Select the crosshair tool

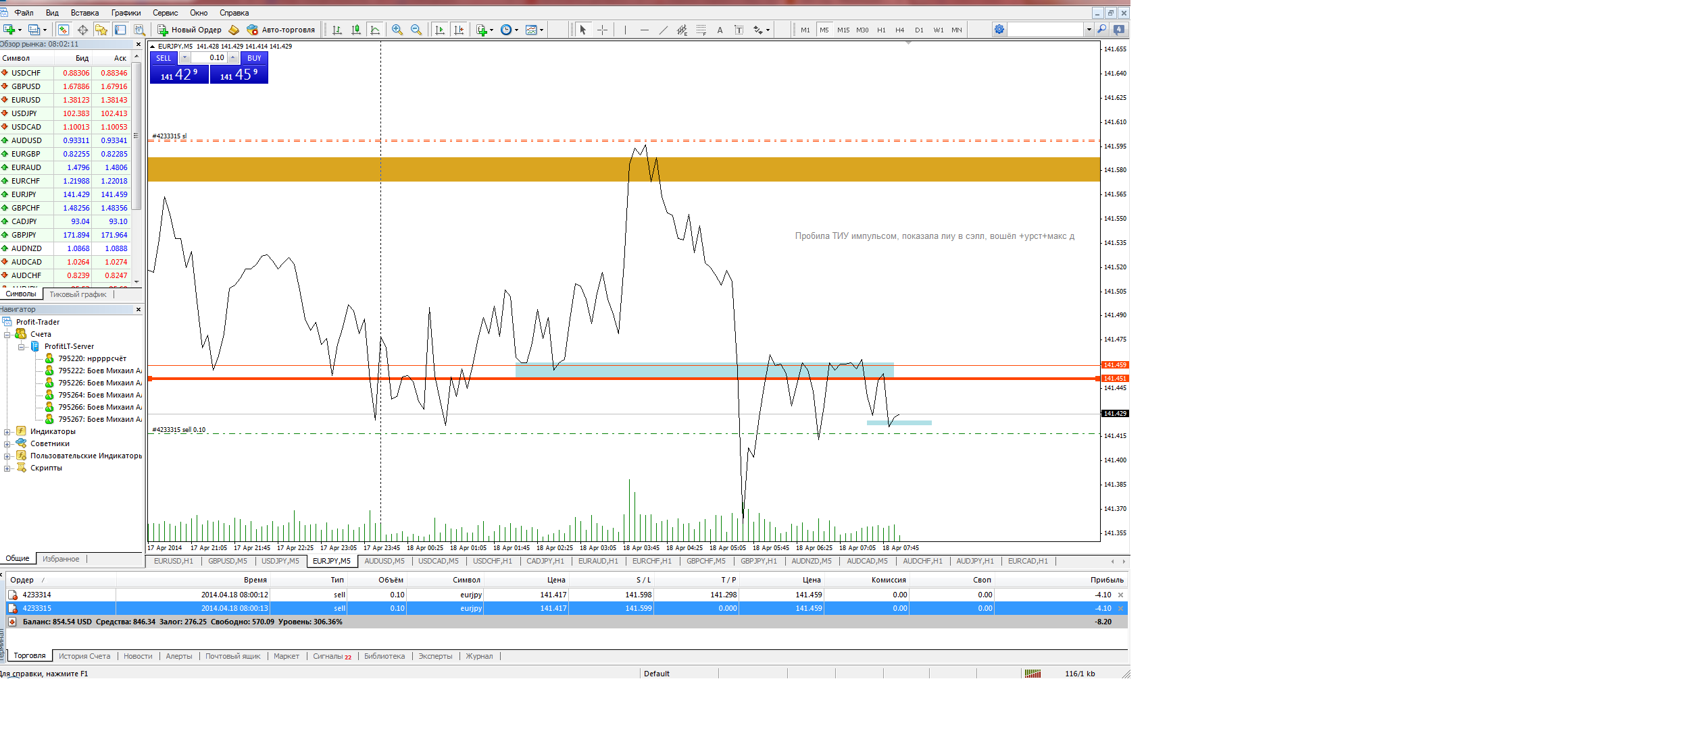(x=602, y=30)
